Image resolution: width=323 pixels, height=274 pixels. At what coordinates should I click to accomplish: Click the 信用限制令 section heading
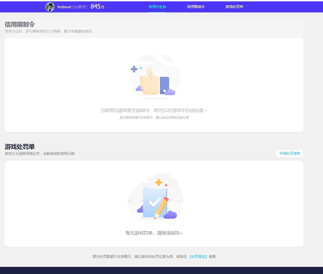coord(20,24)
